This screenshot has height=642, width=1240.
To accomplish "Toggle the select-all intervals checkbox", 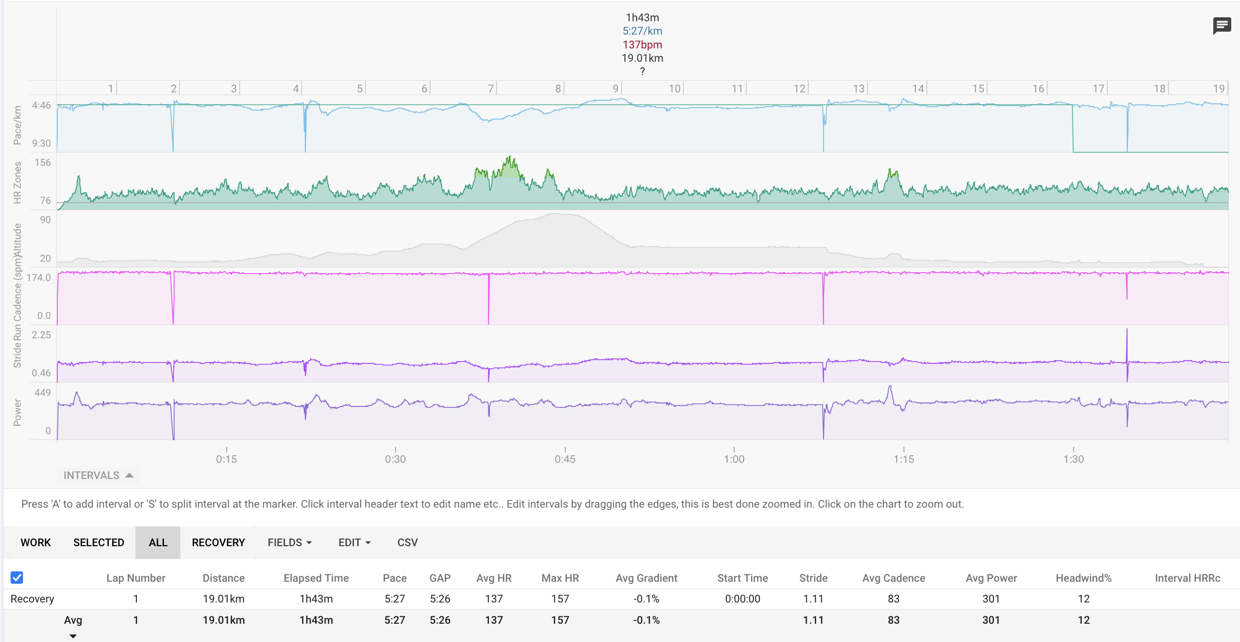I will coord(17,577).
